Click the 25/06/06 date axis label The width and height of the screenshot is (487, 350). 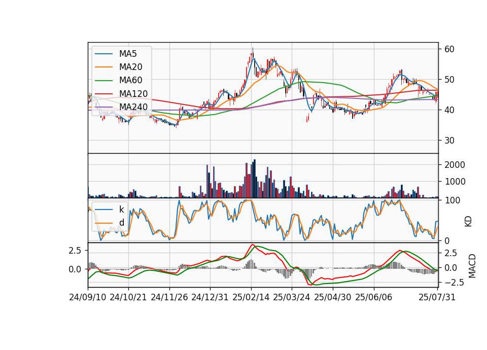(x=374, y=297)
